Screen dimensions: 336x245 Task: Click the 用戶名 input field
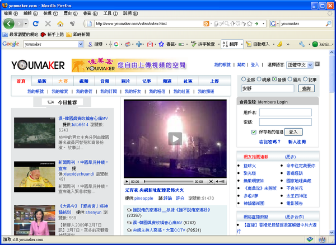pyautogui.click(x=286, y=112)
